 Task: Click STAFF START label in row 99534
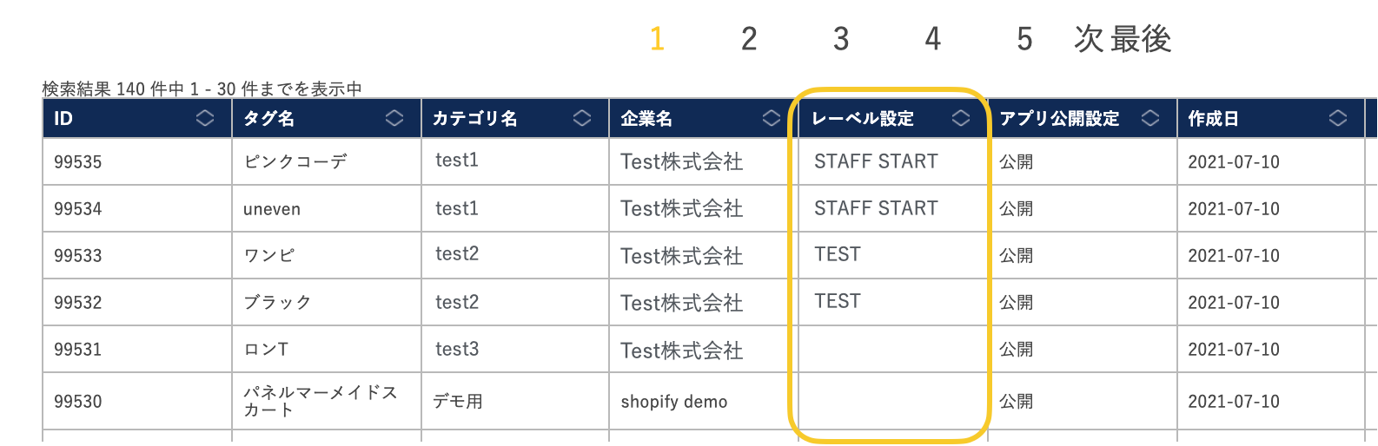[x=876, y=208]
